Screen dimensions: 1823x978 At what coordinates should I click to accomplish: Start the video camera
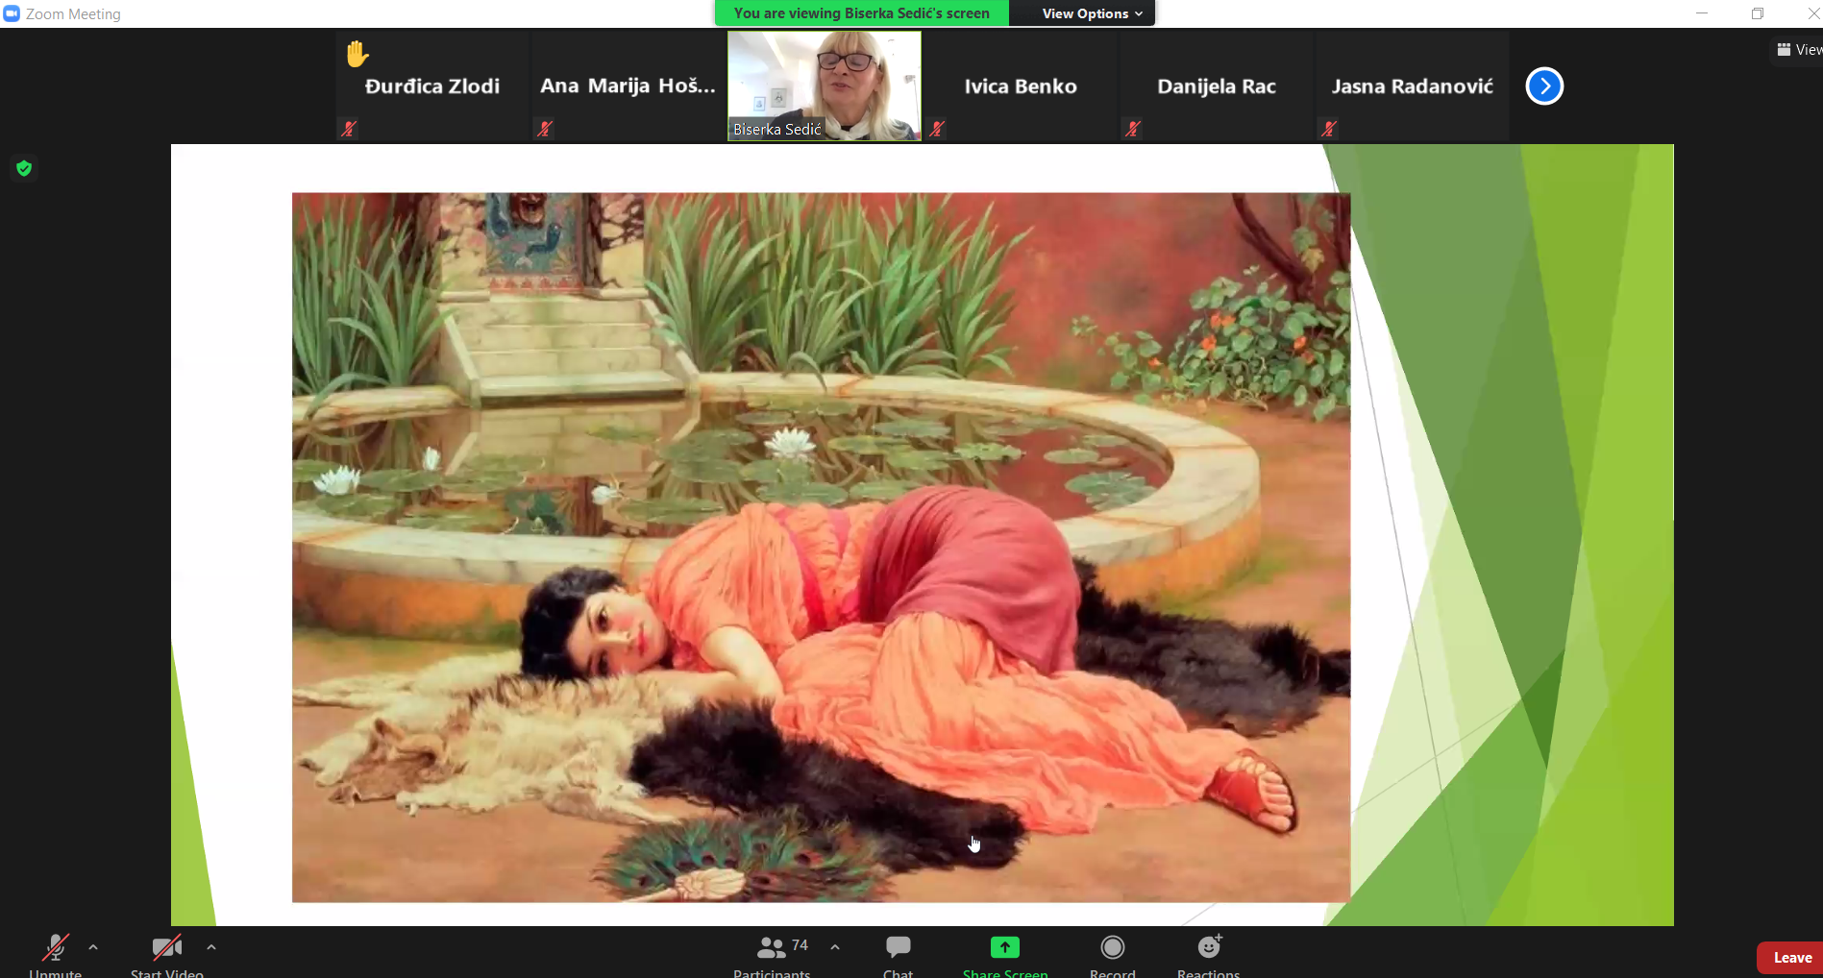pyautogui.click(x=167, y=955)
